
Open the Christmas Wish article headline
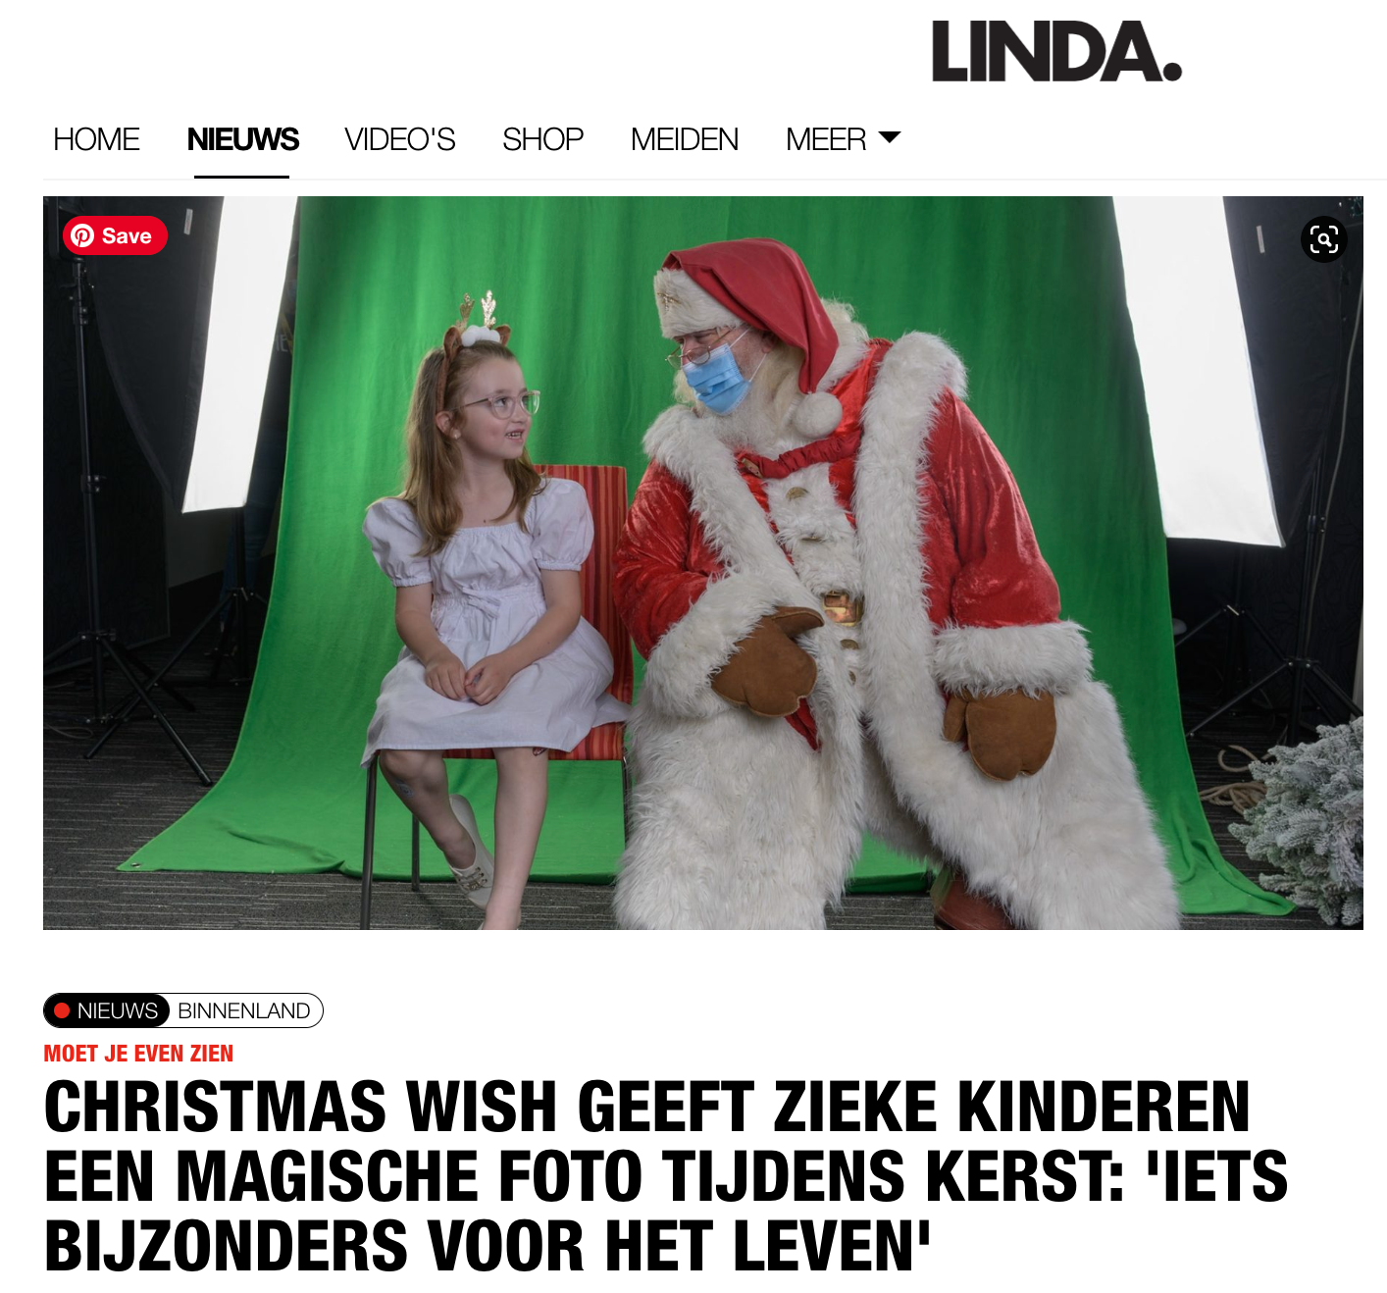[666, 1175]
